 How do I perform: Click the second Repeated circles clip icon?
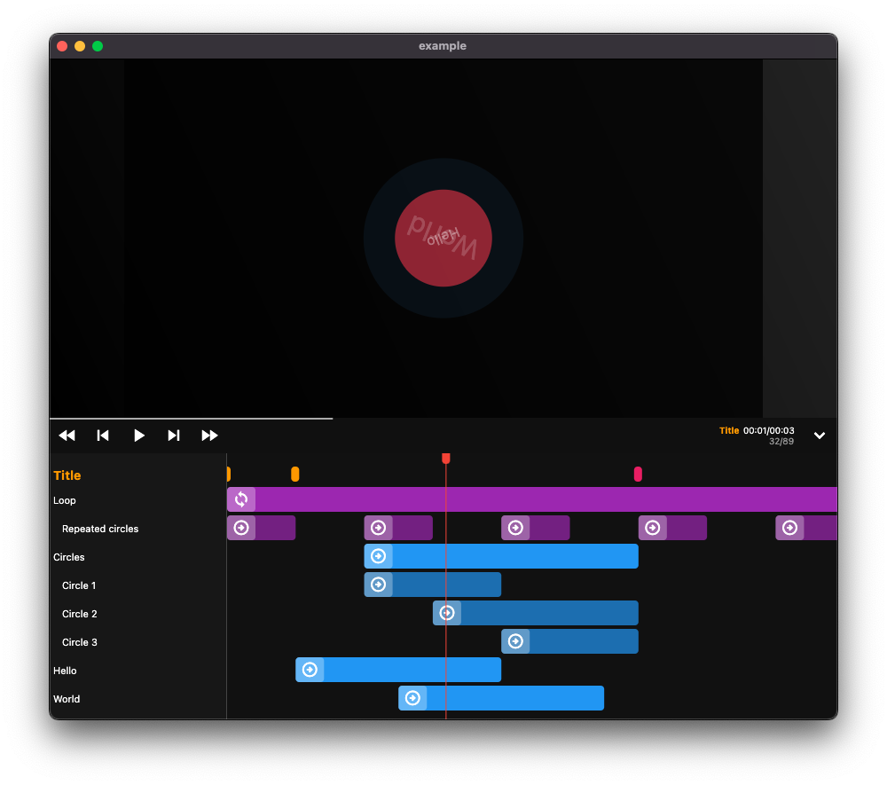(x=379, y=528)
